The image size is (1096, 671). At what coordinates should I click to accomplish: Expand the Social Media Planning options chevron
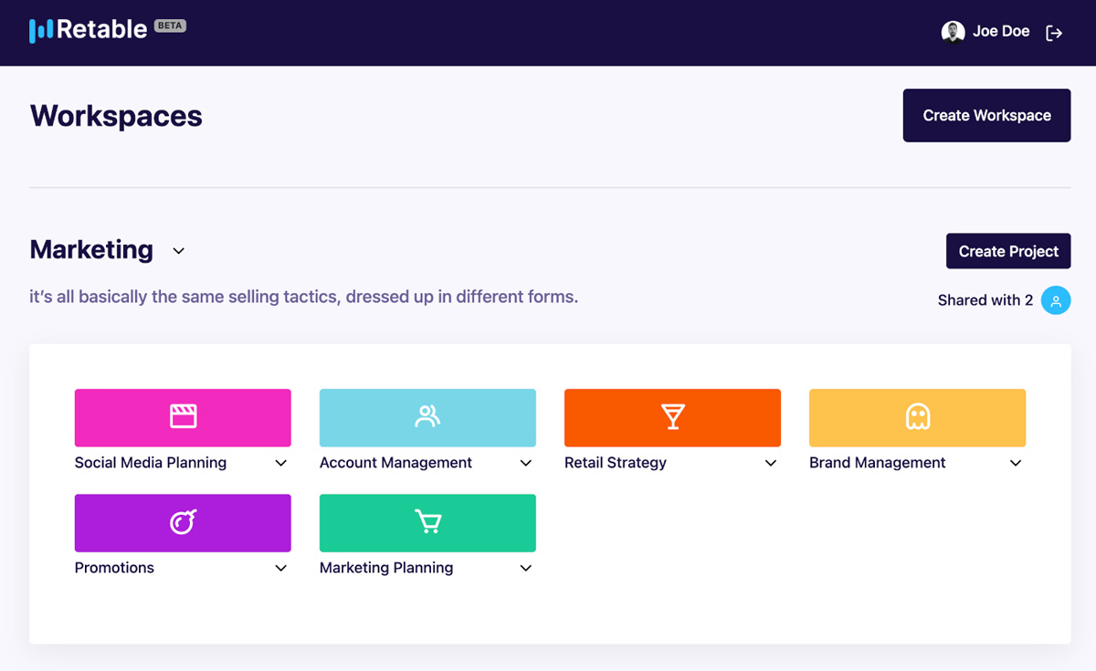pos(280,464)
